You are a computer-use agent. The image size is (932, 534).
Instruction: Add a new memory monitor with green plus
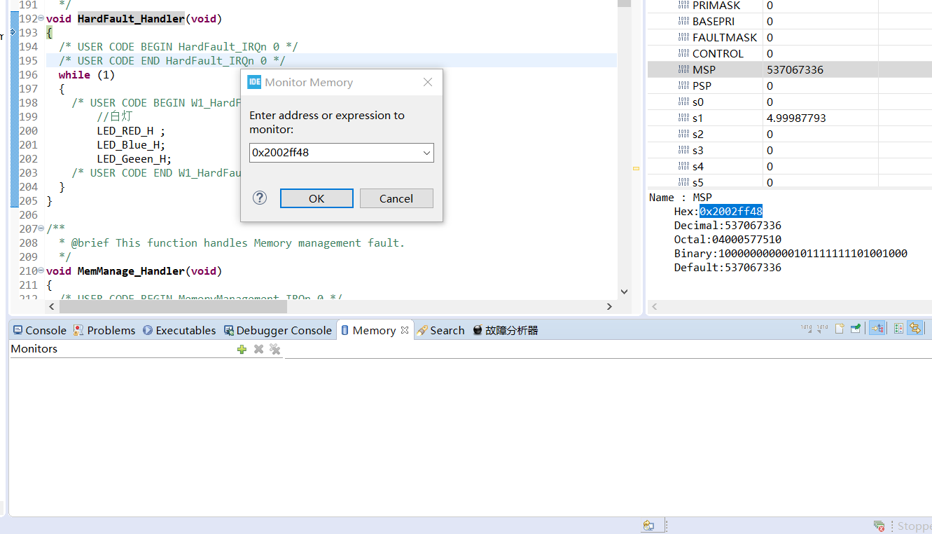pos(242,349)
